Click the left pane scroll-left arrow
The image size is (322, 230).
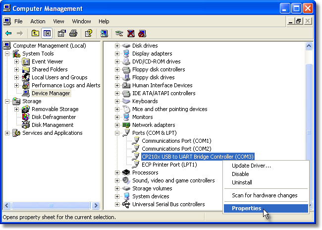(x=7, y=205)
